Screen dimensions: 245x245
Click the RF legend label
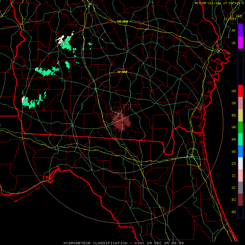pyautogui.click(x=234, y=30)
